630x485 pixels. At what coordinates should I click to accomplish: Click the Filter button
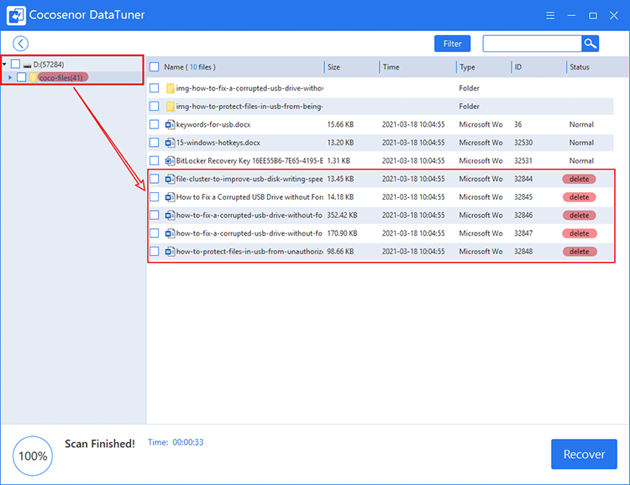click(453, 44)
